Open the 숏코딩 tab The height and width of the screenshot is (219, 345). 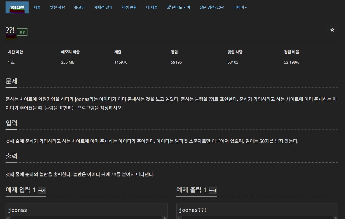click(x=79, y=7)
